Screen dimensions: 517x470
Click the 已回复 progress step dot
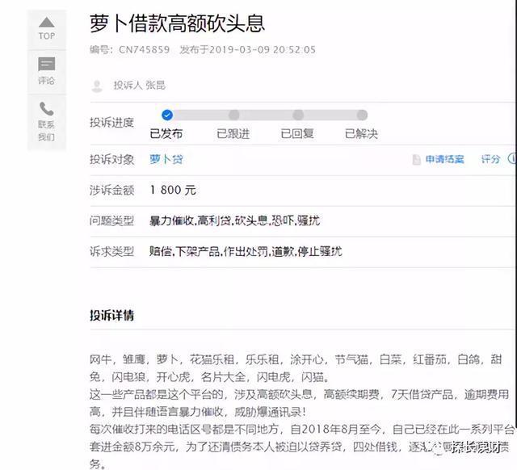coord(298,115)
